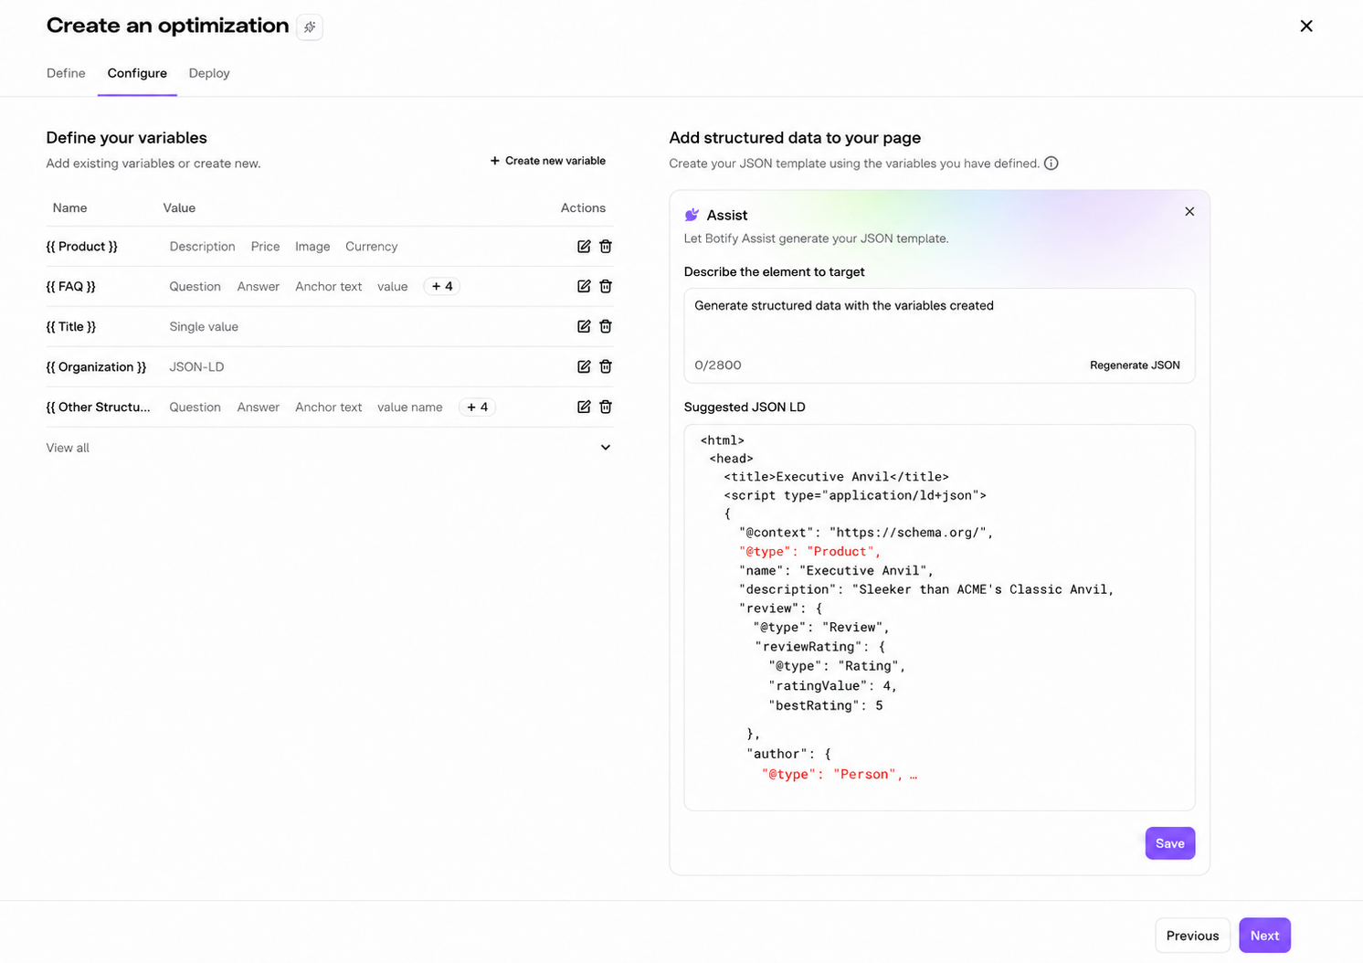Switch to the Define tab
Image resolution: width=1363 pixels, height=963 pixels.
coord(66,73)
